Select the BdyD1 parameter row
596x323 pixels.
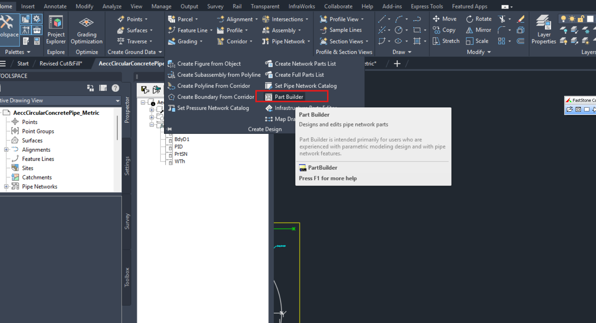pyautogui.click(x=182, y=139)
